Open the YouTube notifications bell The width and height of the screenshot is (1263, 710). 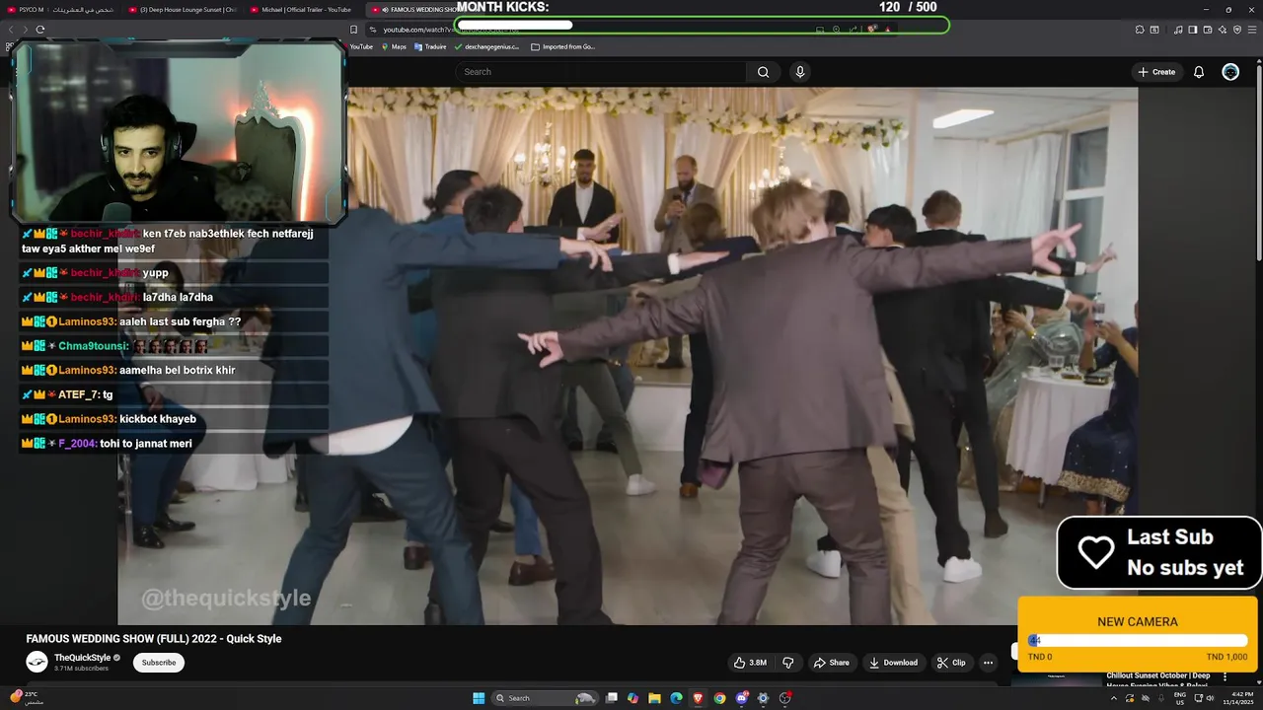click(x=1199, y=72)
